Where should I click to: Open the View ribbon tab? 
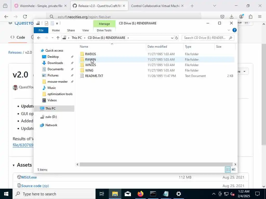[85, 30]
